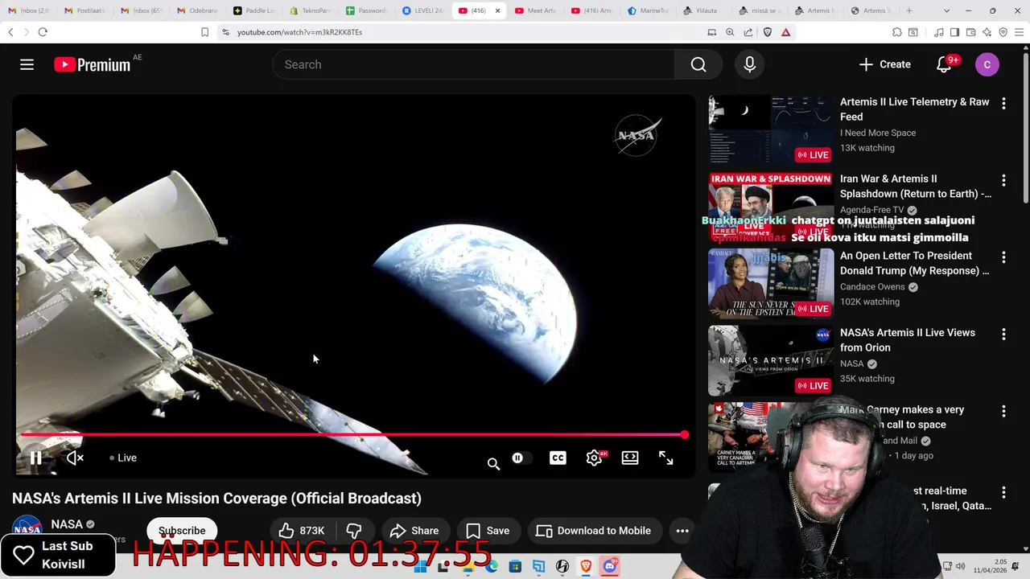The height and width of the screenshot is (579, 1030).
Task: Open Windows Start button
Action: 420,567
